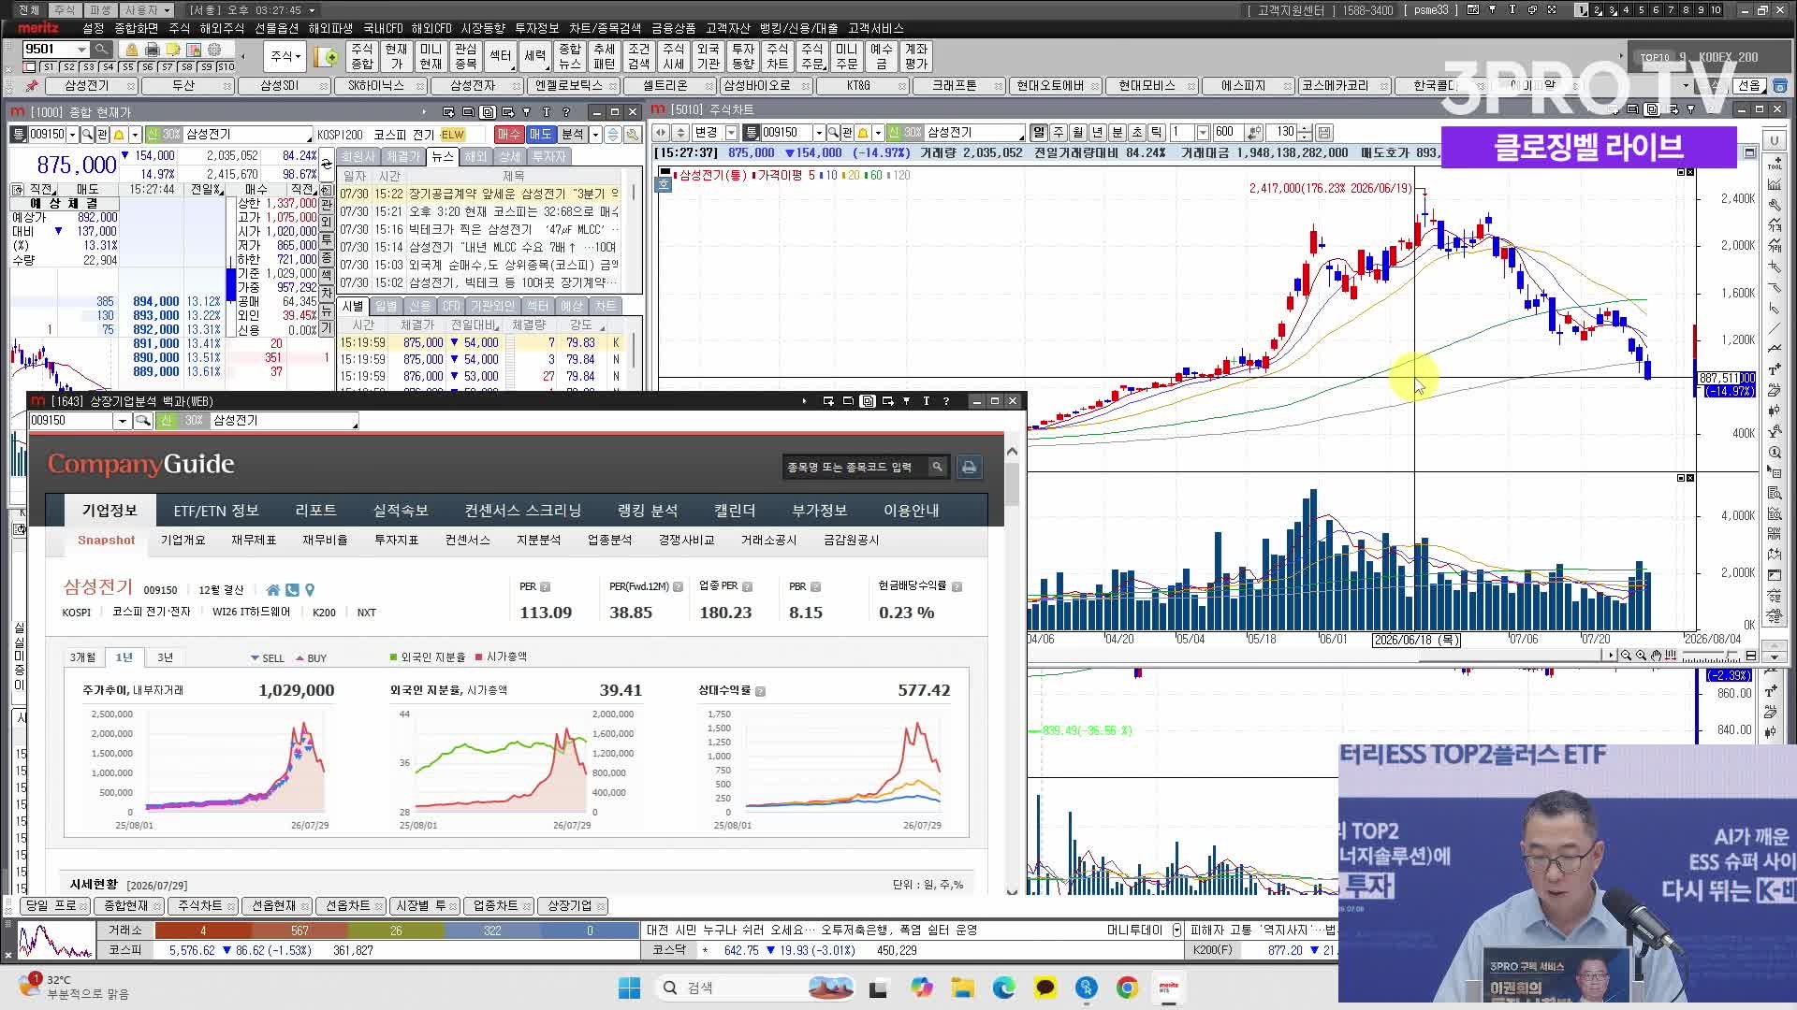Select the 3개월 range option in CompanyGuide chart
Image resolution: width=1797 pixels, height=1010 pixels.
[82, 657]
